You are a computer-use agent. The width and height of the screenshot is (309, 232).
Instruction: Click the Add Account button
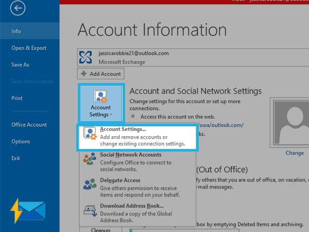coord(101,74)
